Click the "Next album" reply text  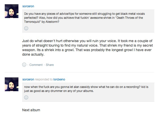[31, 110]
